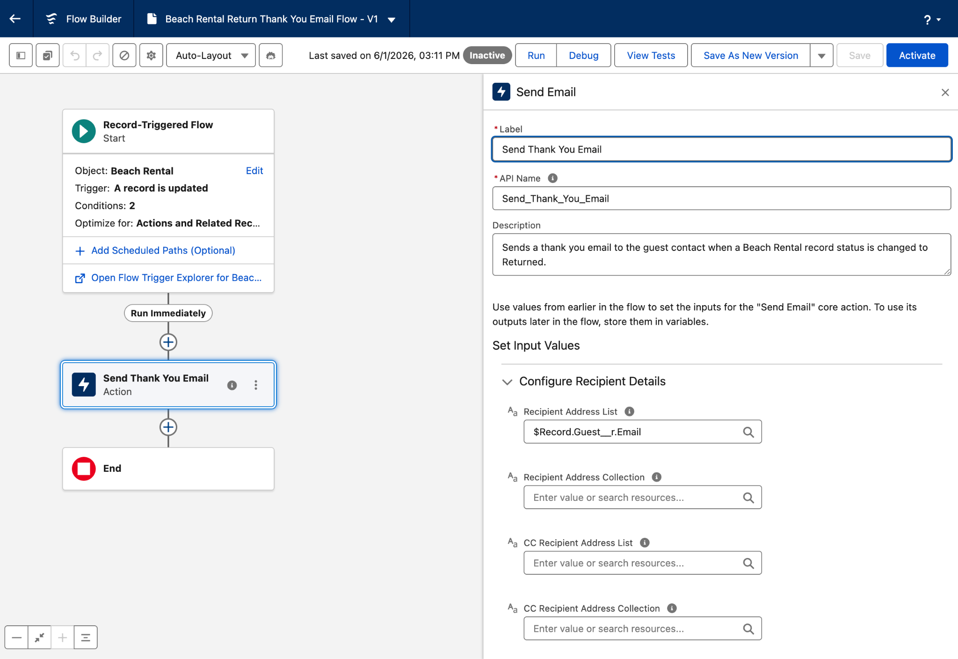Click the Inactive status badge

(487, 55)
